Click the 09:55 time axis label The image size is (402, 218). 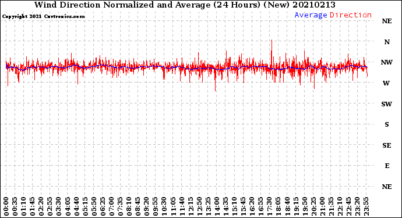point(156,206)
